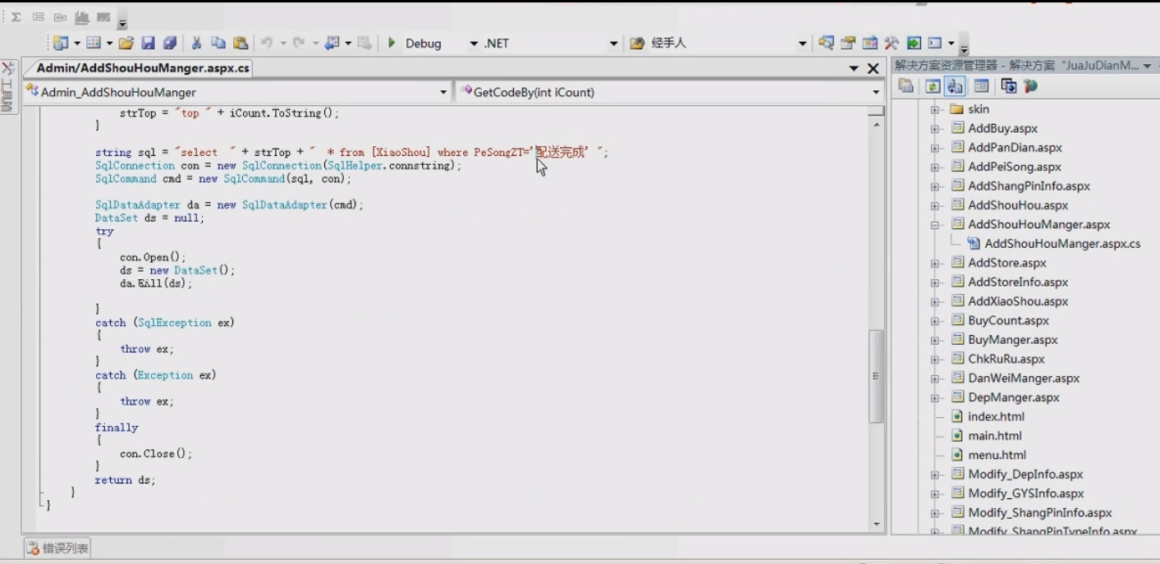The image size is (1160, 564).
Task: Open the GetCodeBy(int iCount) member dropdown
Action: pyautogui.click(x=876, y=92)
